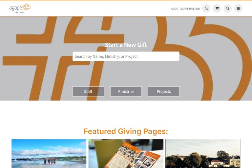Click the agapé wordmark in the header
Image resolution: width=252 pixels, height=168 pixels.
[x=16, y=8]
